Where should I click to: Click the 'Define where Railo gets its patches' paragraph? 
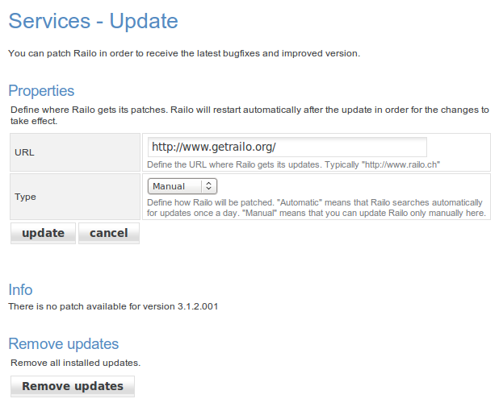point(249,115)
